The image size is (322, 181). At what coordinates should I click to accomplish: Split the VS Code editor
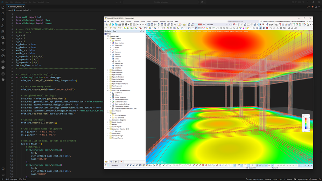click(316, 7)
